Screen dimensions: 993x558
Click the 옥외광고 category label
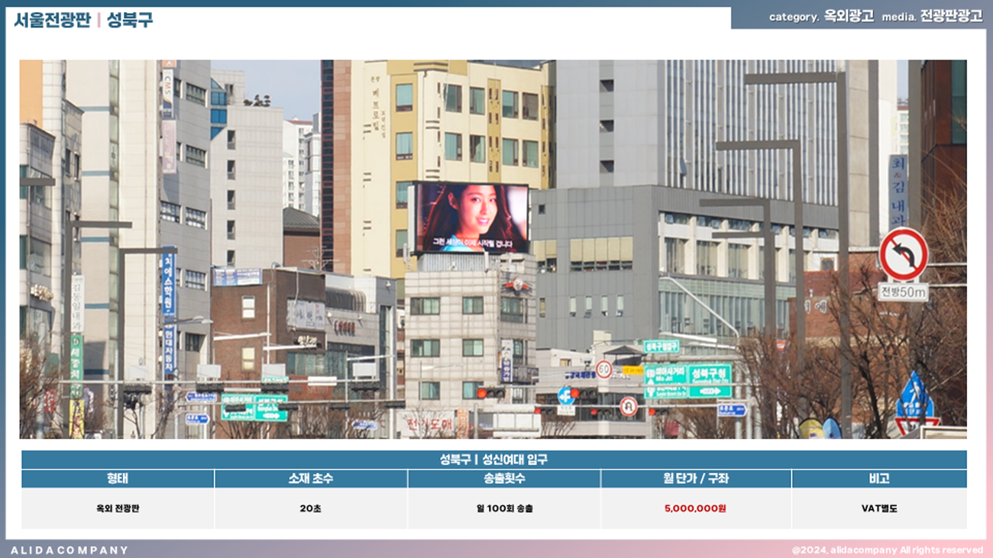pyautogui.click(x=849, y=16)
